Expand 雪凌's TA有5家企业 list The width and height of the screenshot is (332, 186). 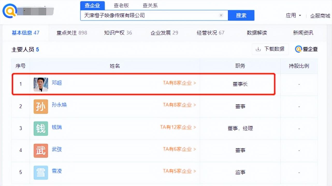point(179,171)
